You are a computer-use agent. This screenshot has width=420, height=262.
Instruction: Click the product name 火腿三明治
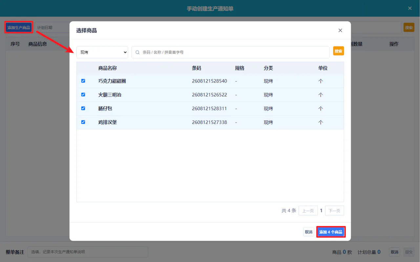(110, 95)
